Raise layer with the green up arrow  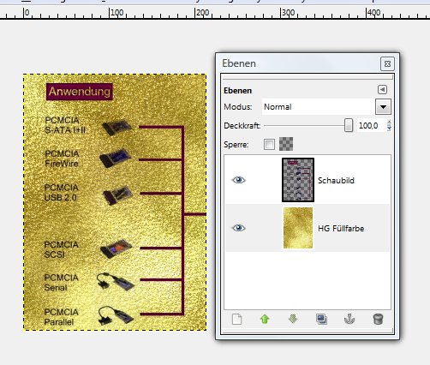265,319
